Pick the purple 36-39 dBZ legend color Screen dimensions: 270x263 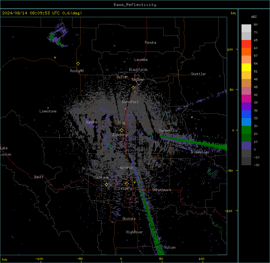pyautogui.click(x=246, y=107)
